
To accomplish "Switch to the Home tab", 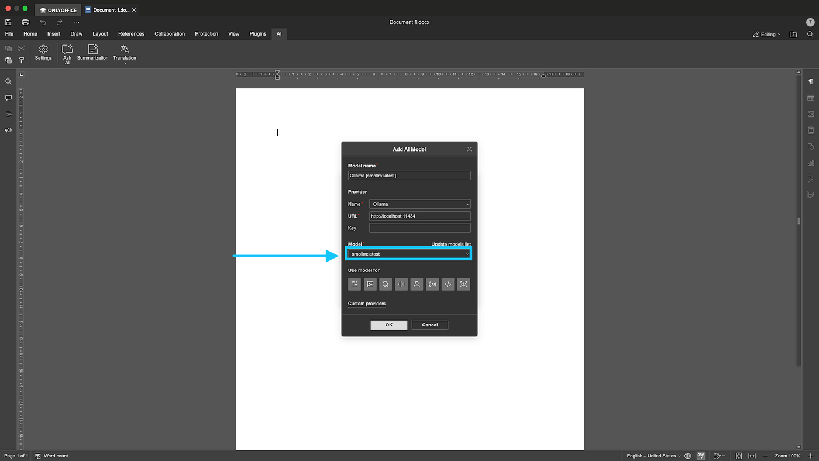I will 30,34.
